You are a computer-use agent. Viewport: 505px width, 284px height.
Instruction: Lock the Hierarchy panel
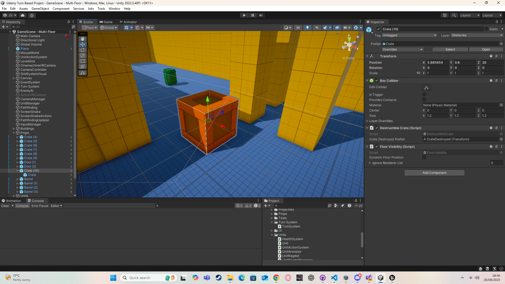(x=69, y=22)
